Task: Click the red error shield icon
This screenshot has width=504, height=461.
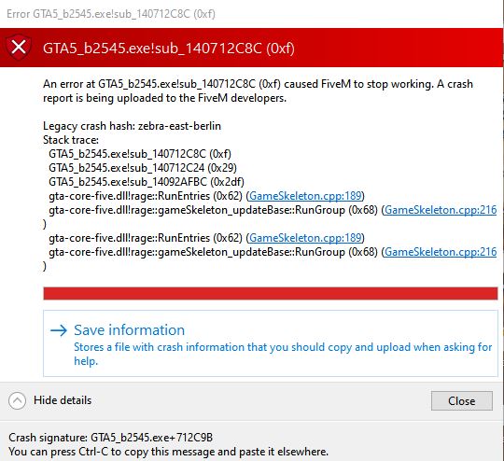Action: [x=19, y=48]
